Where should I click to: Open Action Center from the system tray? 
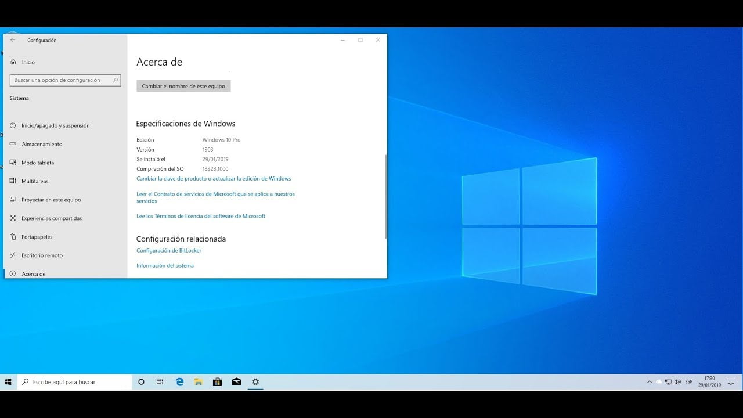click(x=730, y=381)
